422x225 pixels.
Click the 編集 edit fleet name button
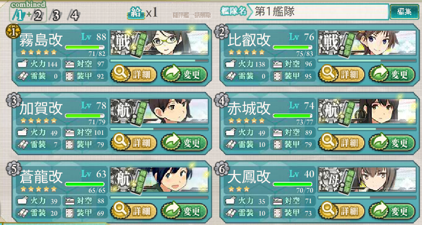point(404,12)
